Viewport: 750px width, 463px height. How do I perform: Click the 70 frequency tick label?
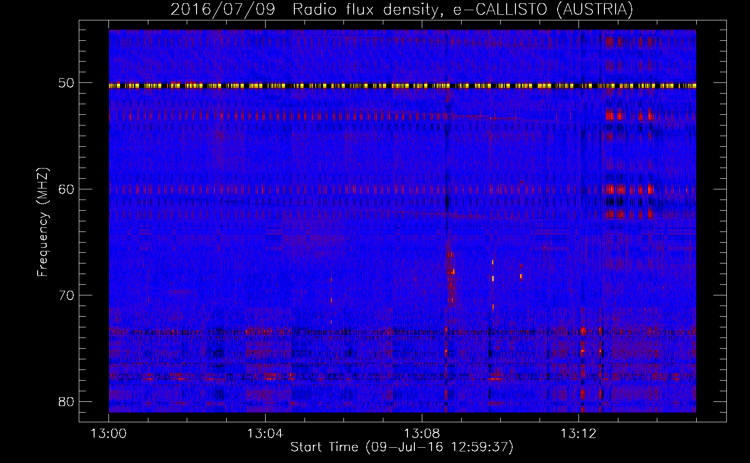(x=66, y=295)
